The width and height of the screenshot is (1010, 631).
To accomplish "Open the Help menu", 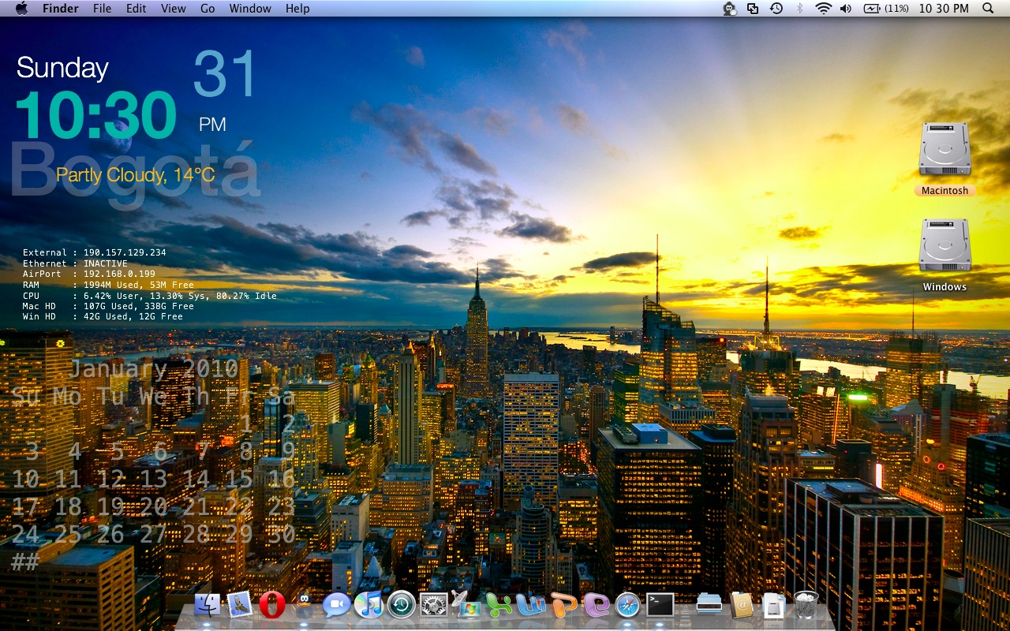I will [297, 8].
